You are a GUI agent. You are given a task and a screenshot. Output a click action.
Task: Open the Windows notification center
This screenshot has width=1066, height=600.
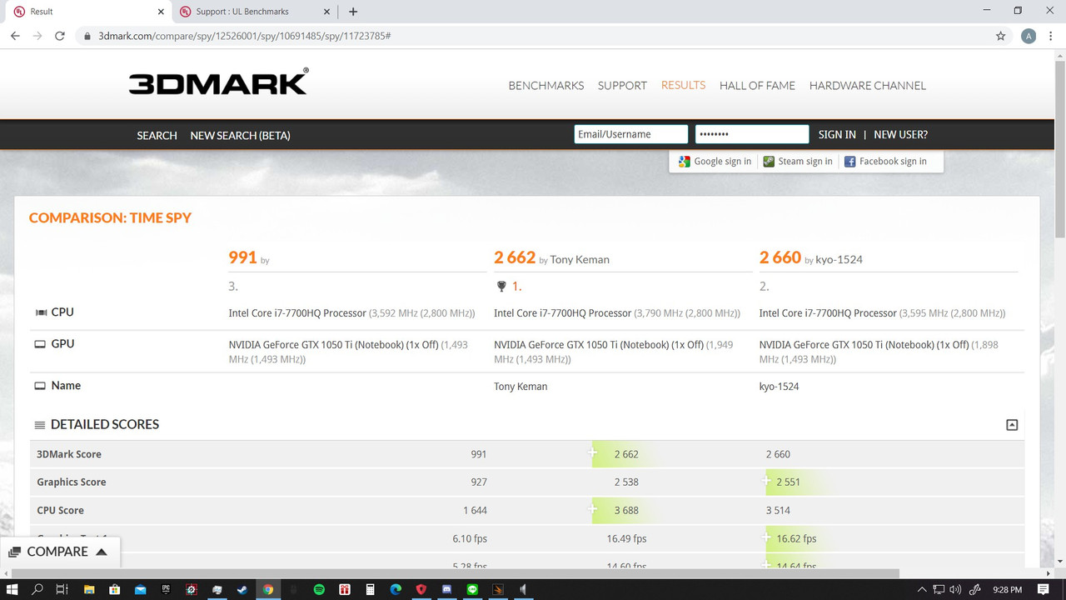pyautogui.click(x=1044, y=589)
